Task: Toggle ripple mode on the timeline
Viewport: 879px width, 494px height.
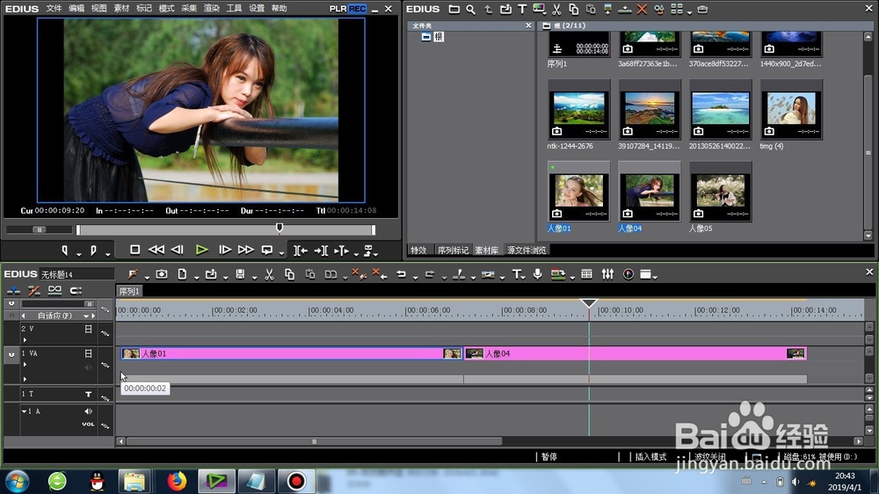Action: pyautogui.click(x=33, y=290)
